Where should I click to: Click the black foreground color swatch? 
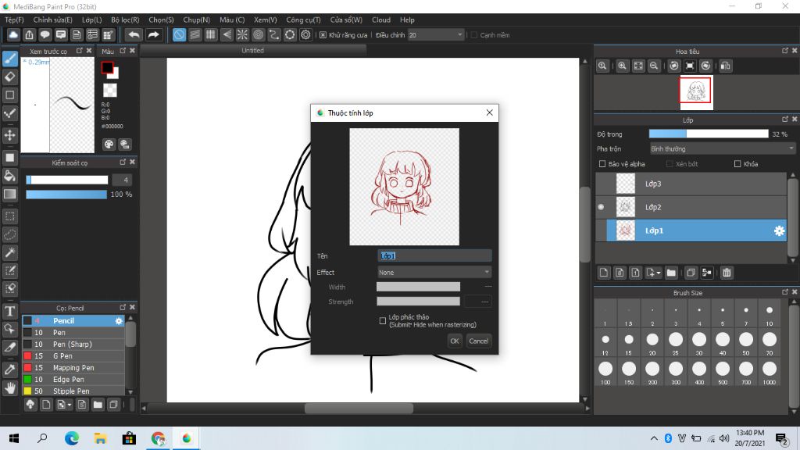[x=107, y=67]
